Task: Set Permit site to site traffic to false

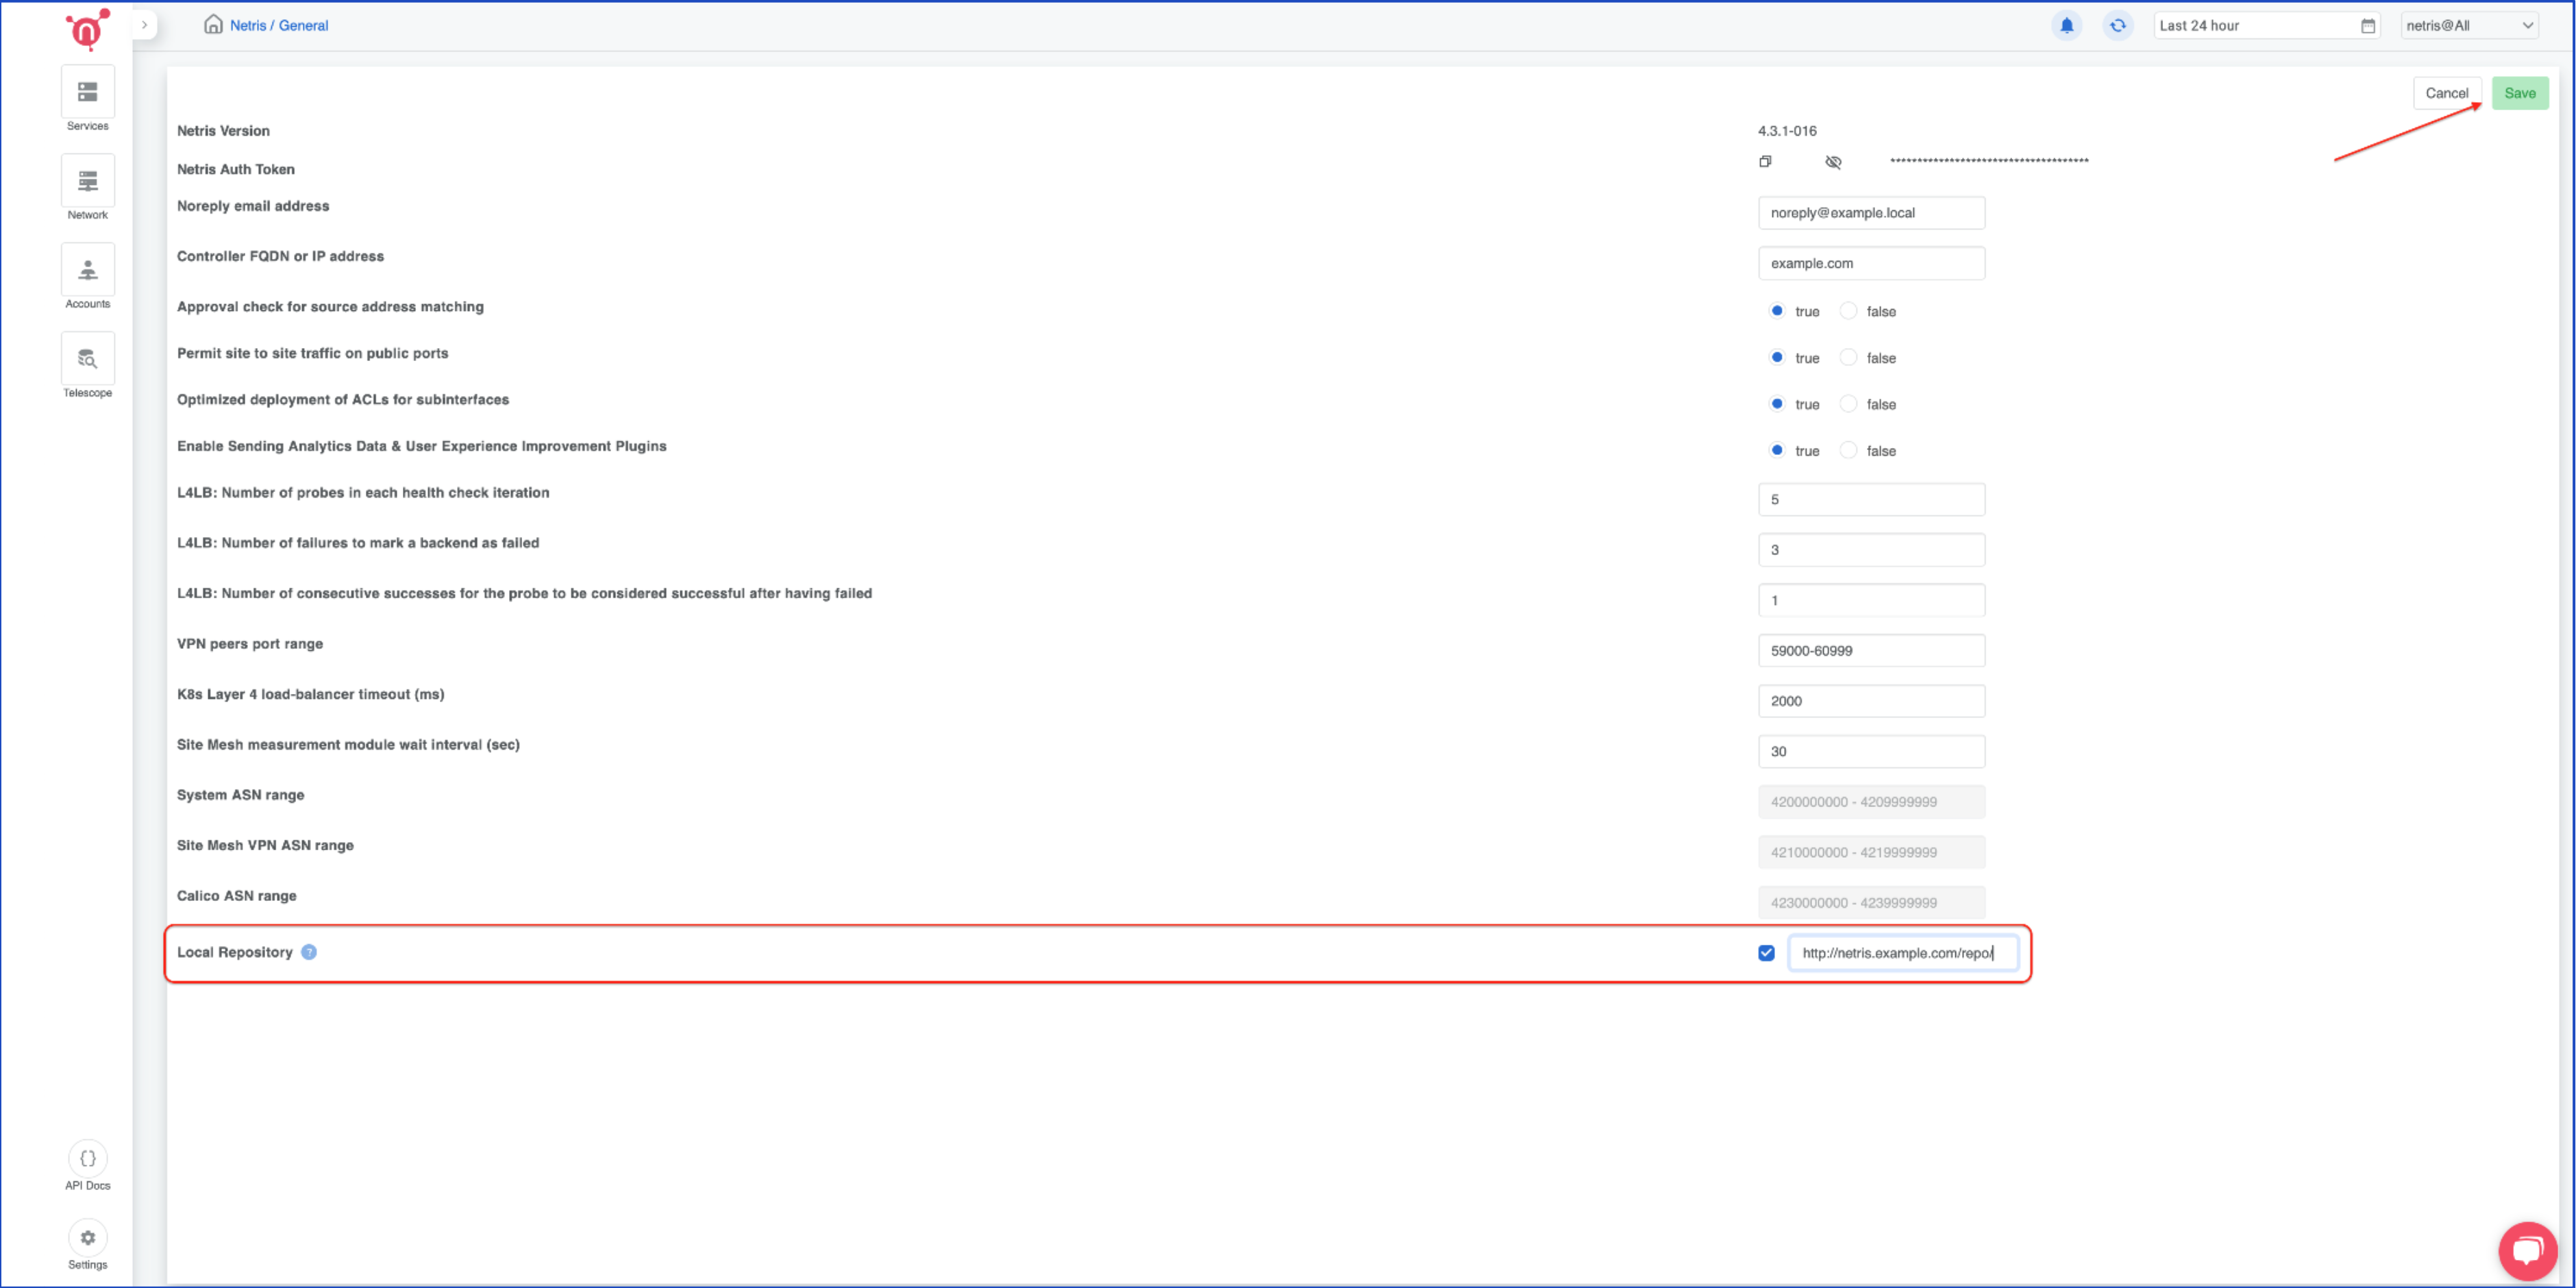Action: pyautogui.click(x=1848, y=357)
